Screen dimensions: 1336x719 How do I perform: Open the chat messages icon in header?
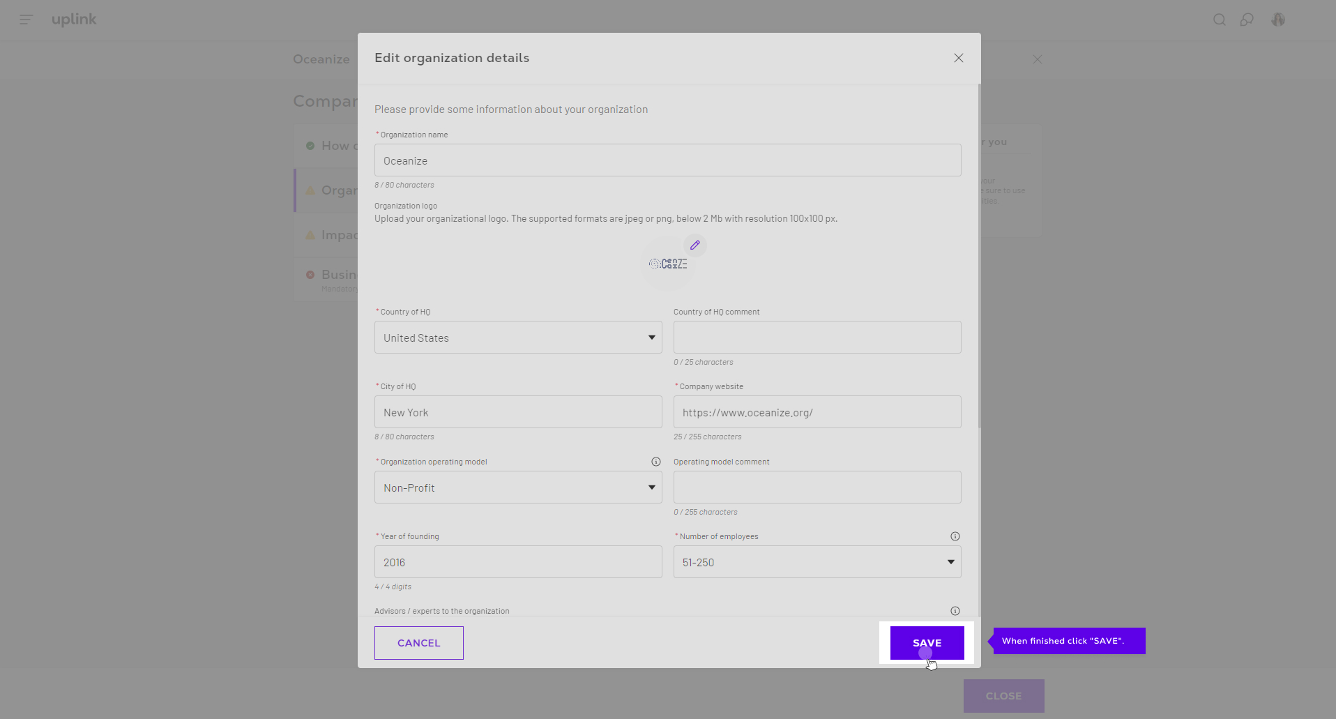(x=1247, y=20)
